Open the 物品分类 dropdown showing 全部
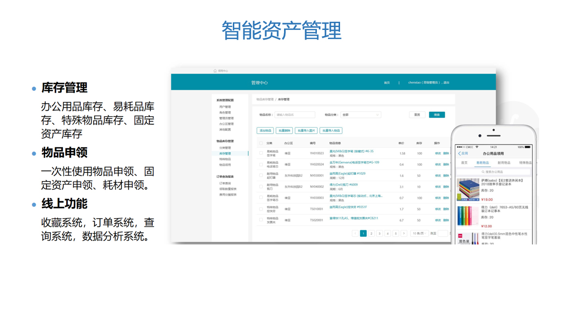 point(360,115)
